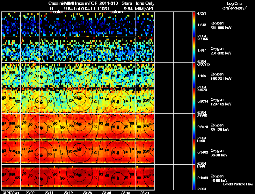The width and height of the screenshot is (255, 194).
Task: Click the '310T22:54' time axis label
Action: point(11,193)
